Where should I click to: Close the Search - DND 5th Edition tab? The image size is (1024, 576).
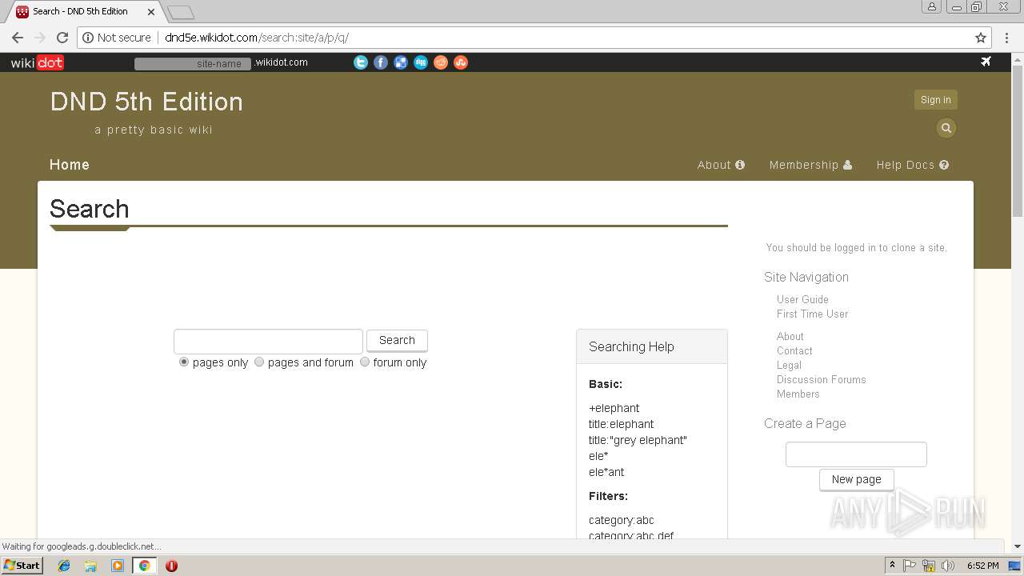tap(150, 12)
